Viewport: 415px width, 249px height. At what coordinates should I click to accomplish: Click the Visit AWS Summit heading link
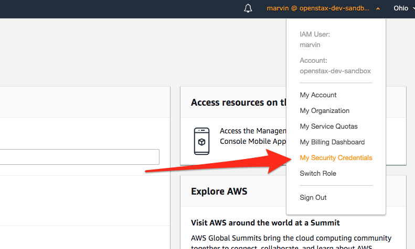[x=265, y=222]
